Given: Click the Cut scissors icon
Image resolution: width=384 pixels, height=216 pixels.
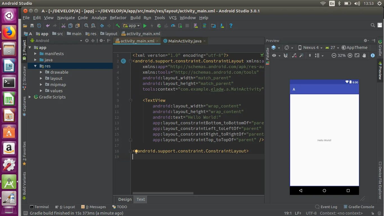Looking at the screenshot, I should click(x=64, y=26).
